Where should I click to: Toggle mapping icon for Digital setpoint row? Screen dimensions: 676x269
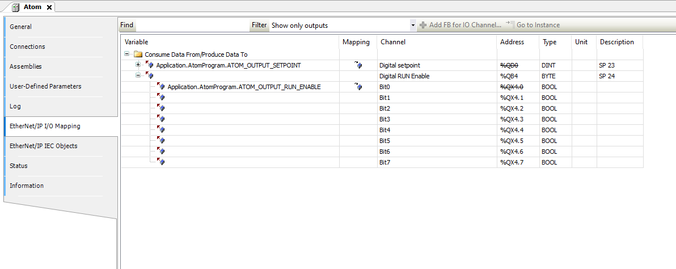click(x=358, y=65)
